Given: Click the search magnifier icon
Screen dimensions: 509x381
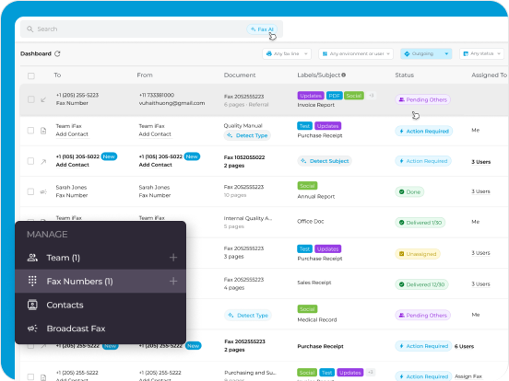Looking at the screenshot, I should click(30, 29).
